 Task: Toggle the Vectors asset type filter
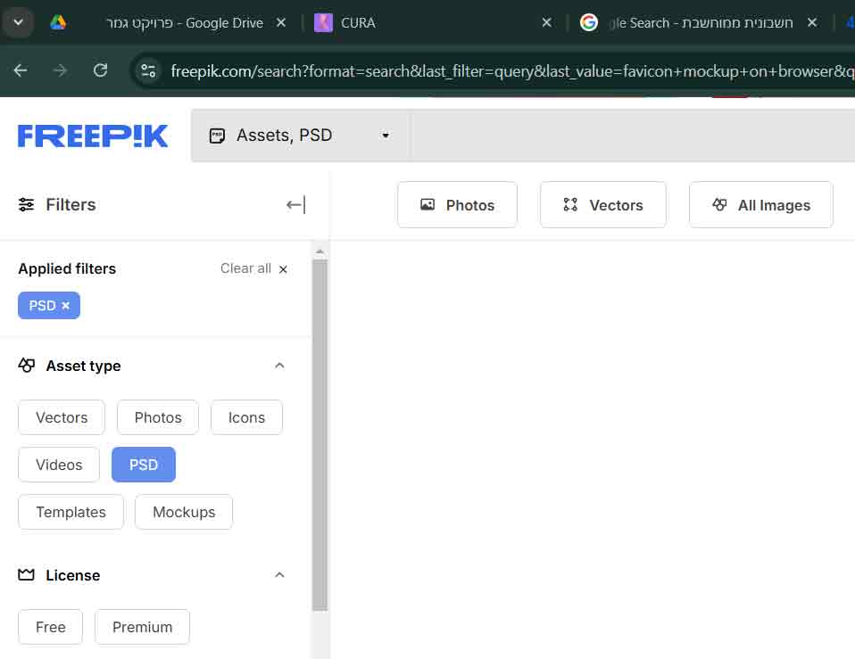click(62, 417)
